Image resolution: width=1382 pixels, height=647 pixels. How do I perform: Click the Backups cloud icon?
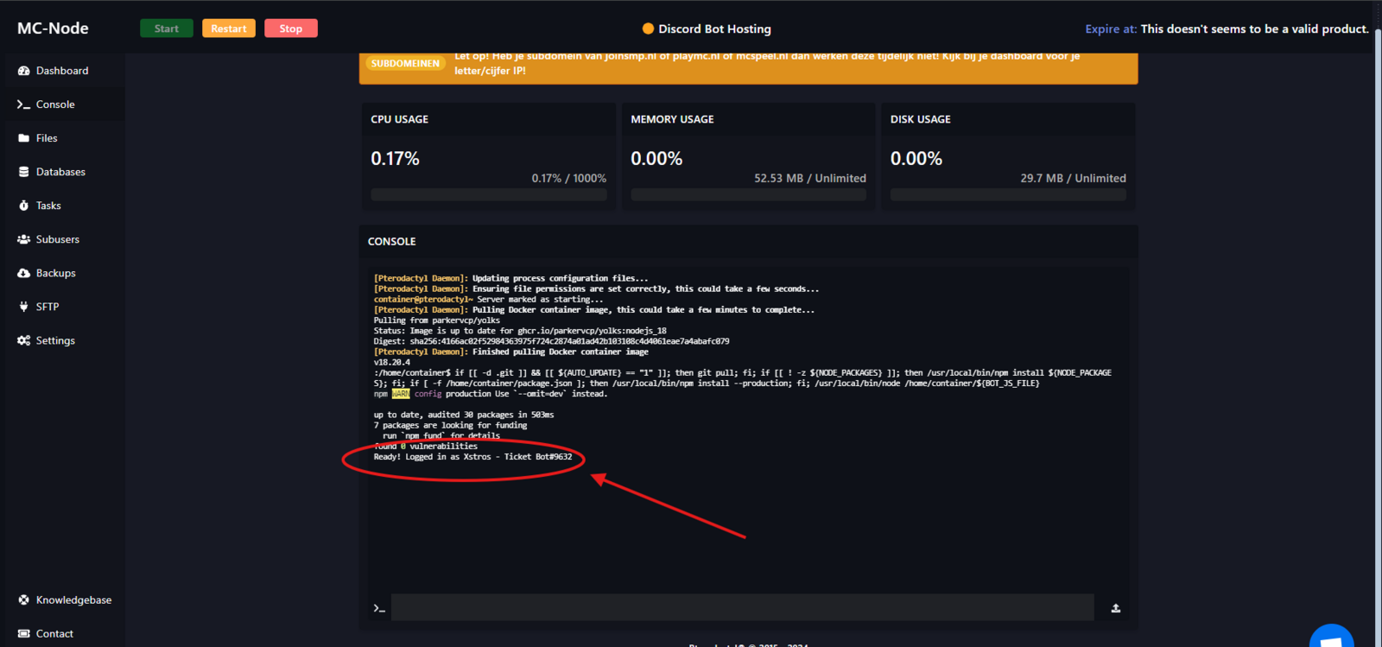pyautogui.click(x=23, y=273)
